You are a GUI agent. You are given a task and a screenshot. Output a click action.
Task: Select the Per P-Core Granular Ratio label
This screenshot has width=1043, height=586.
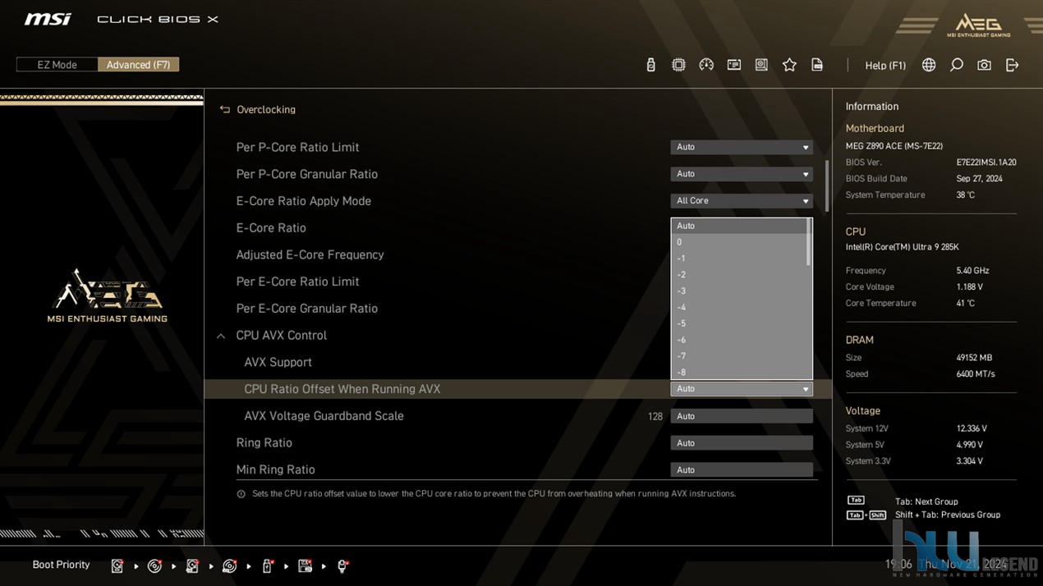tap(307, 174)
